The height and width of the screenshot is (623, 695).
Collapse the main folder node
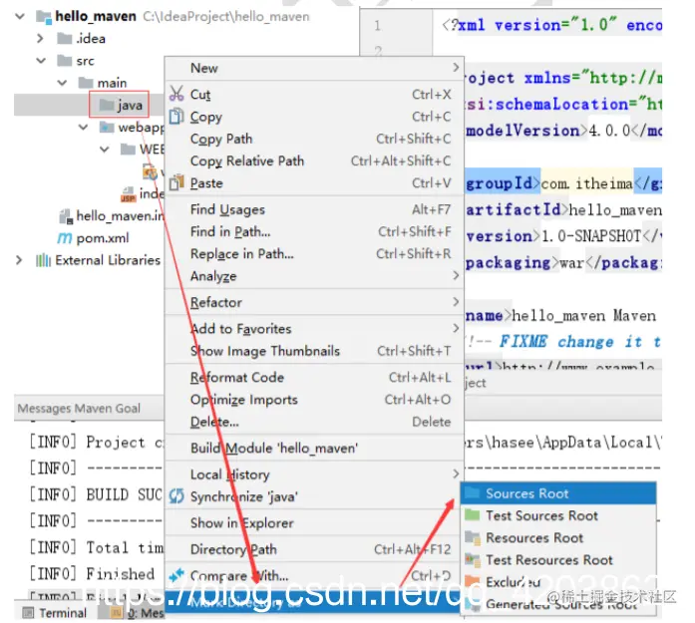click(62, 83)
